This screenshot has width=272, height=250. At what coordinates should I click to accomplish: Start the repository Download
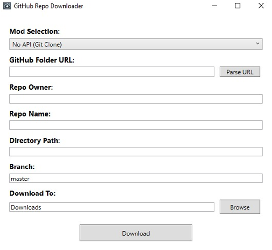pos(136,233)
